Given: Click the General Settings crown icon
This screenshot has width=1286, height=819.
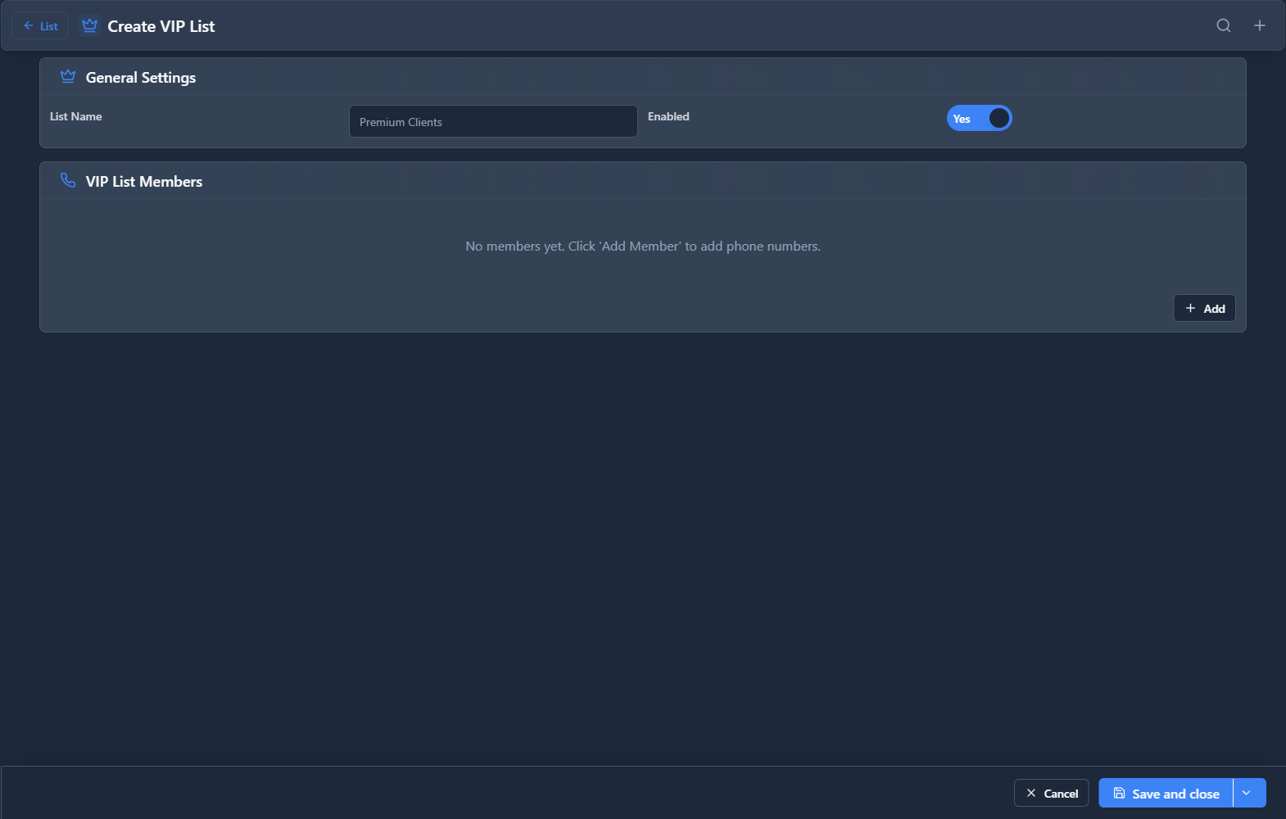Looking at the screenshot, I should [68, 77].
